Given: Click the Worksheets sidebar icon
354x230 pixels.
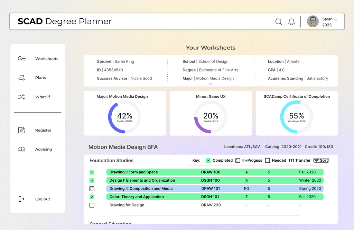Looking at the screenshot, I should point(22,59).
